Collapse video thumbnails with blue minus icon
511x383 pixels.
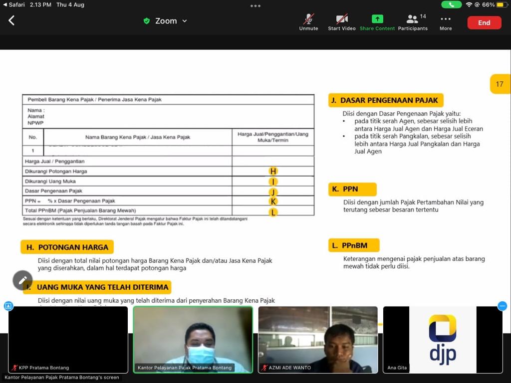[503, 306]
